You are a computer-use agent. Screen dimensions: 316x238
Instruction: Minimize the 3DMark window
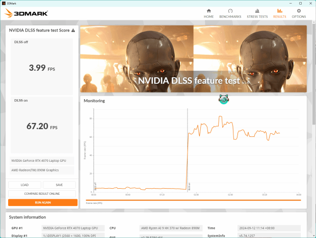[x=291, y=3]
